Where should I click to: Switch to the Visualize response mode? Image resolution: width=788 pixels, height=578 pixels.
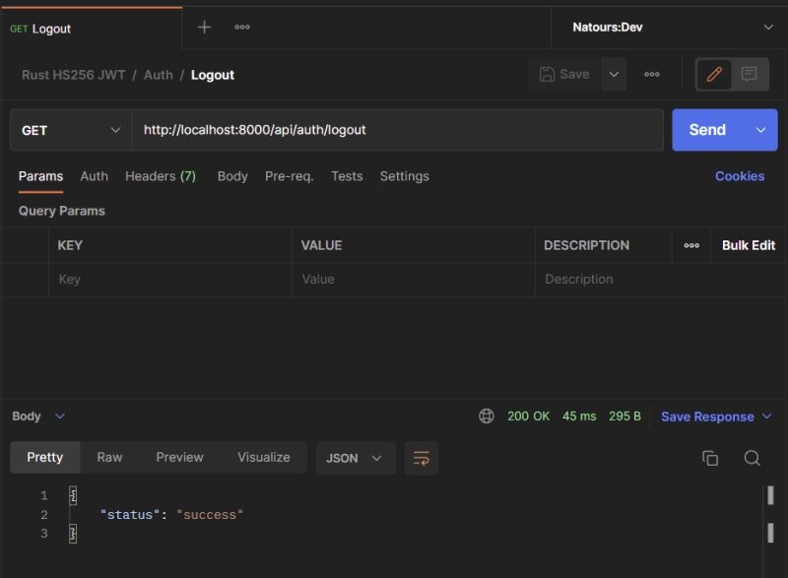(263, 457)
